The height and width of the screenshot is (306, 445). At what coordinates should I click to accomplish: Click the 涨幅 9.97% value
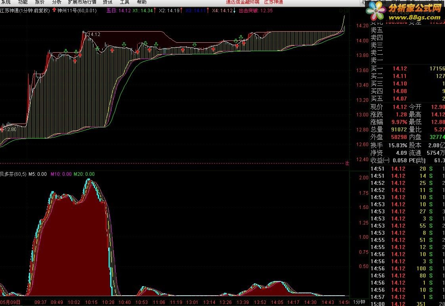point(399,122)
